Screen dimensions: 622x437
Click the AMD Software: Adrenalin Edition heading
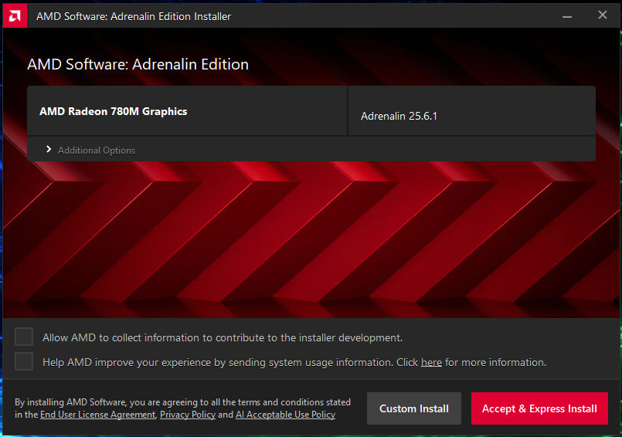(x=138, y=64)
